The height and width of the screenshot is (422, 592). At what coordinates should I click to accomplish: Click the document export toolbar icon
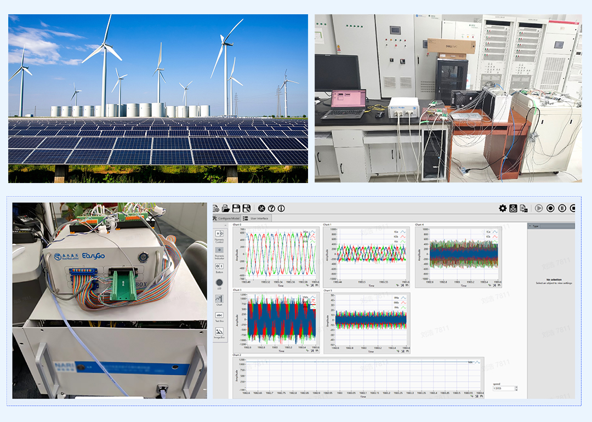[x=523, y=208]
